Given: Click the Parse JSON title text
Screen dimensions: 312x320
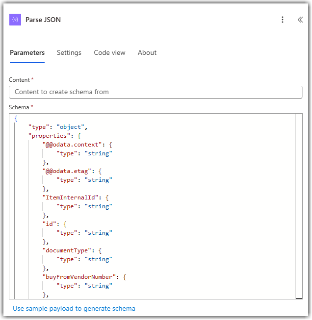Looking at the screenshot, I should (43, 20).
